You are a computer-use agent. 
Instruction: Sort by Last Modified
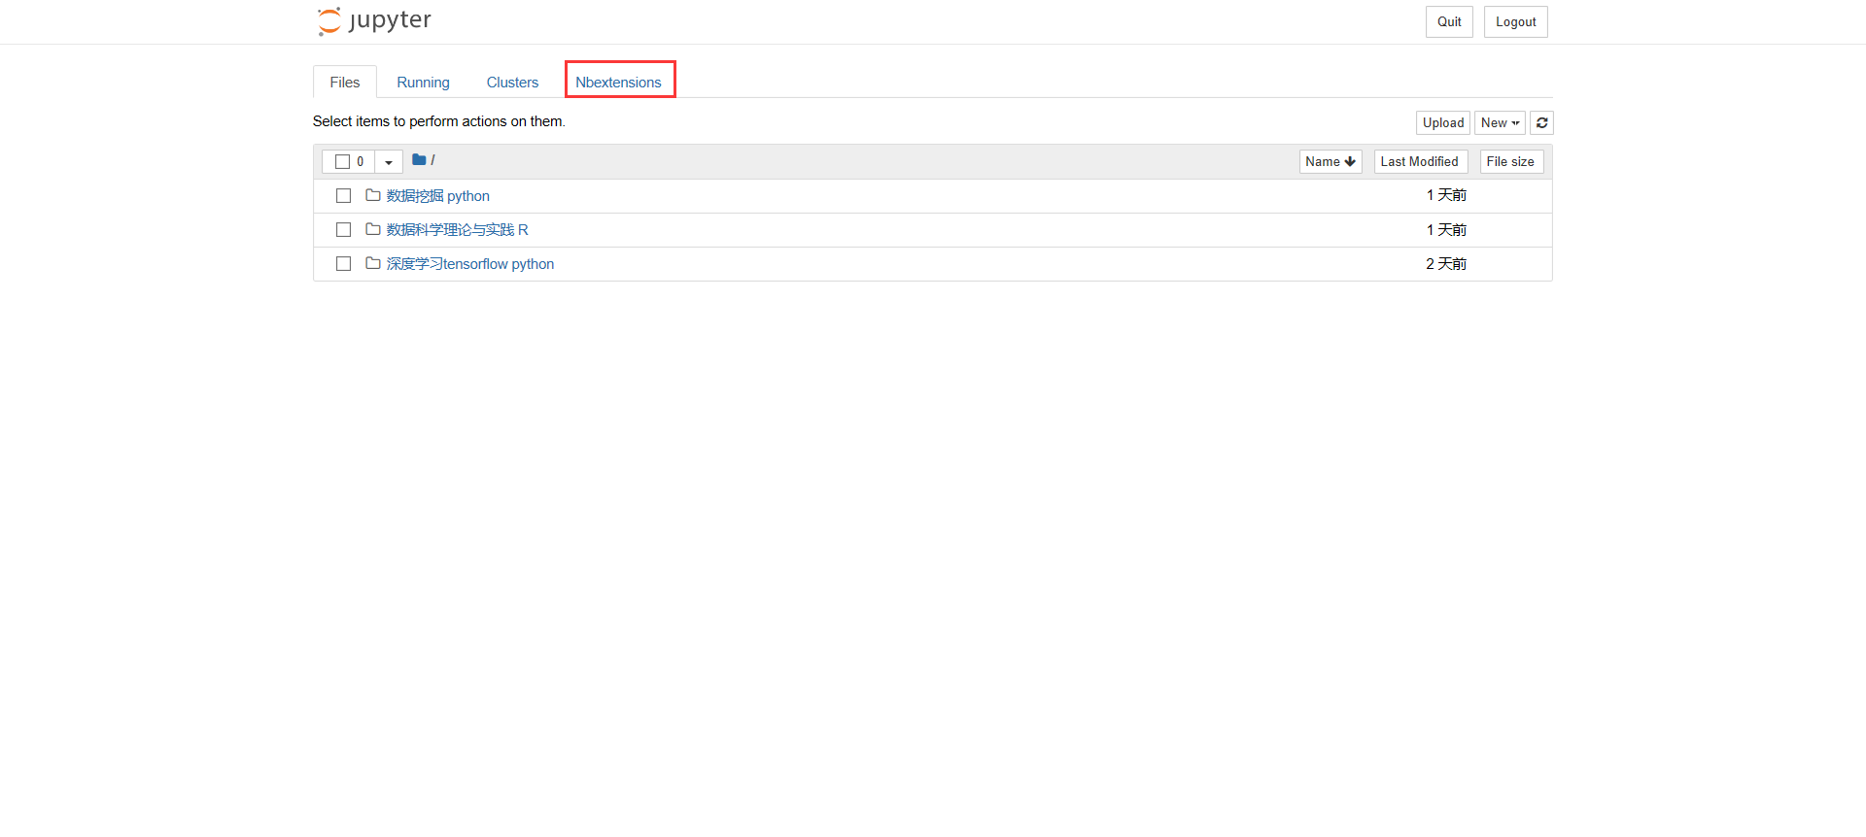click(1420, 162)
